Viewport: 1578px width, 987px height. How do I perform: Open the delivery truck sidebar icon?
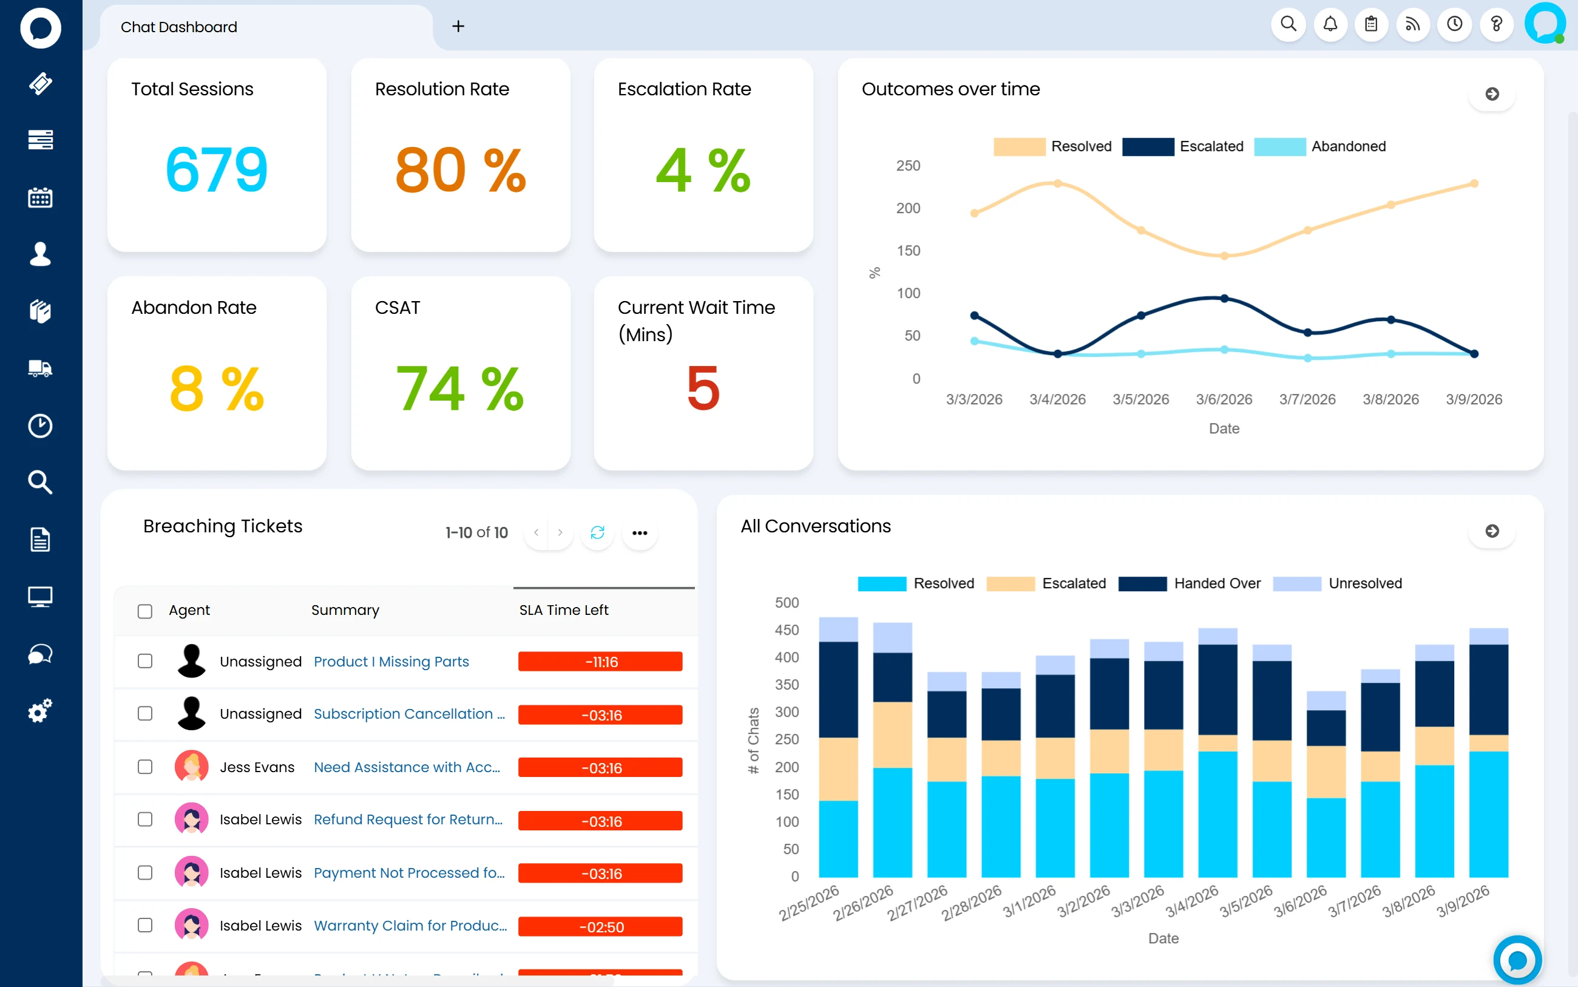[x=41, y=369]
